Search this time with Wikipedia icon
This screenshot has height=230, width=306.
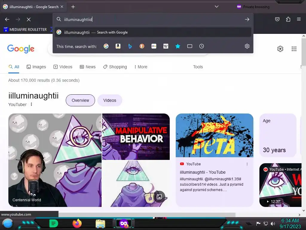[166, 46]
